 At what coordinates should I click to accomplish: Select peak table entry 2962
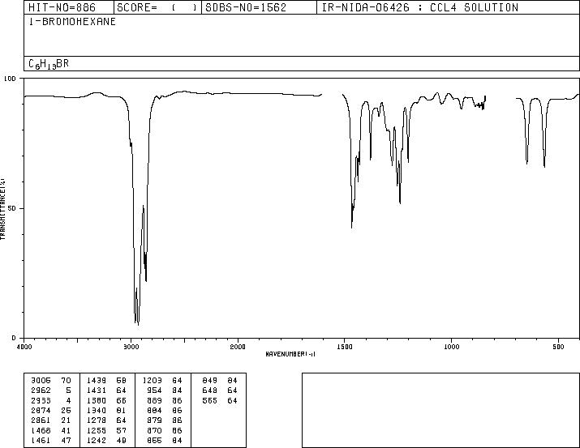pos(41,390)
